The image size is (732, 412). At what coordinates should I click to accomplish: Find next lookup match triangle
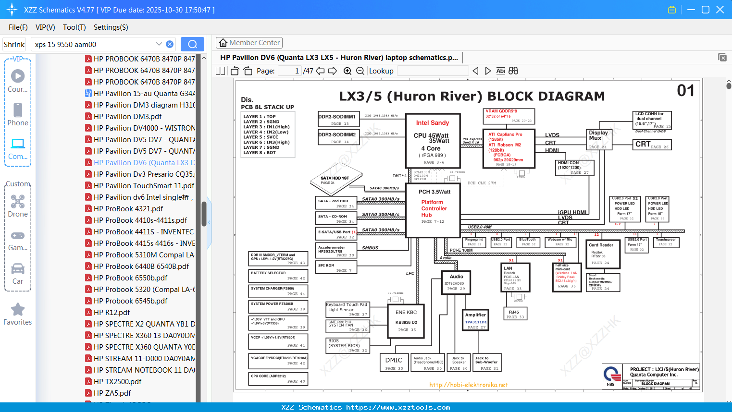(488, 71)
